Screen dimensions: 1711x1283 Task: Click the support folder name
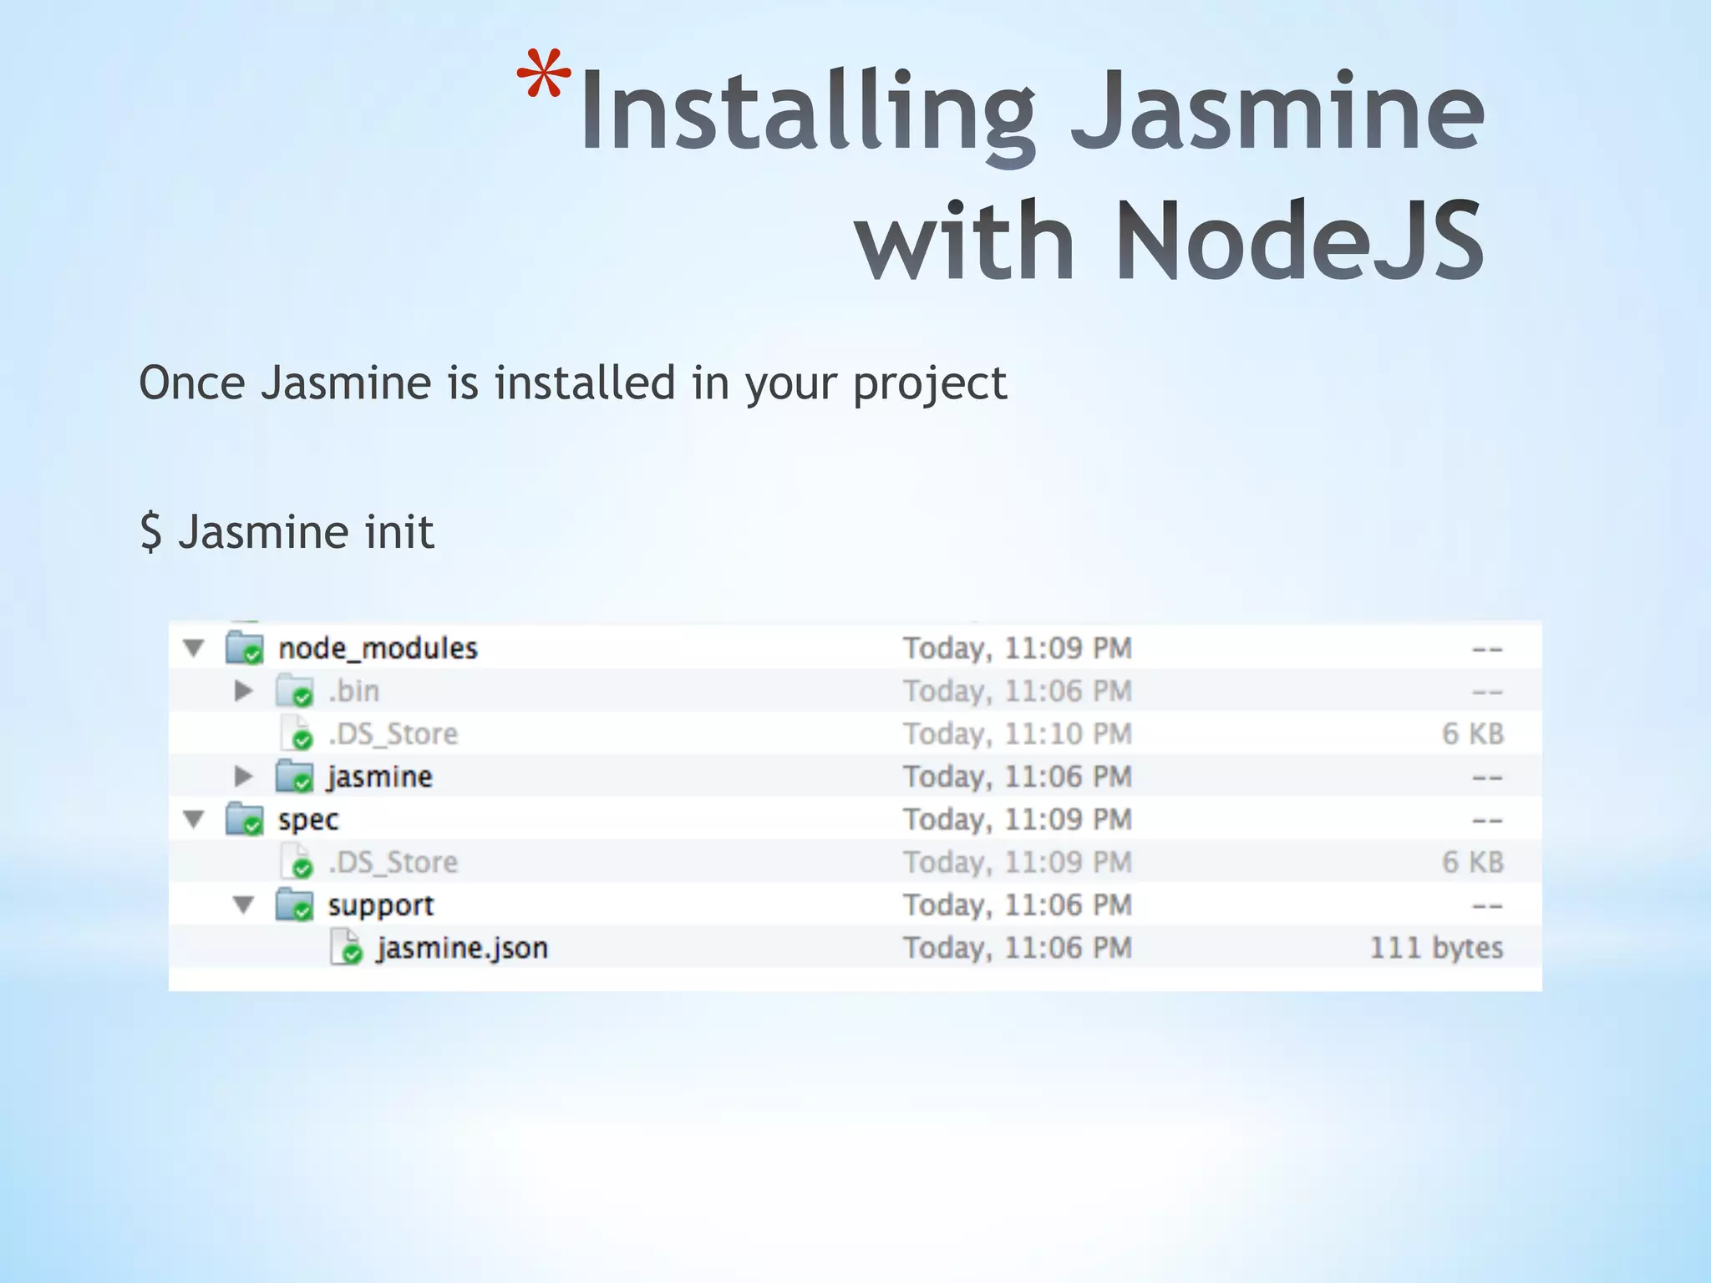tap(381, 905)
